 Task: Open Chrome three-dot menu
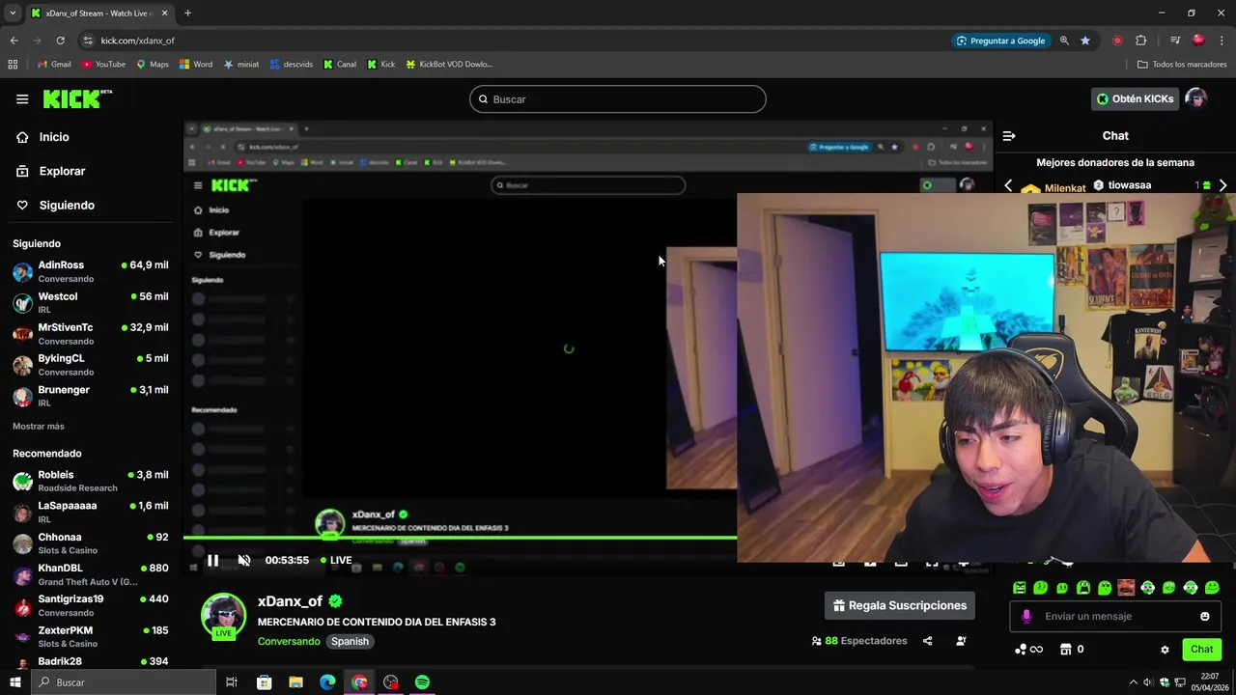pos(1222,41)
